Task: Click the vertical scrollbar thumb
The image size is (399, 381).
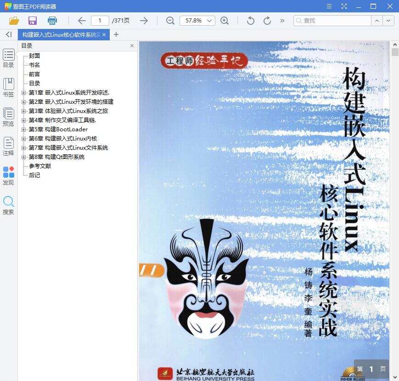Action: 395,52
